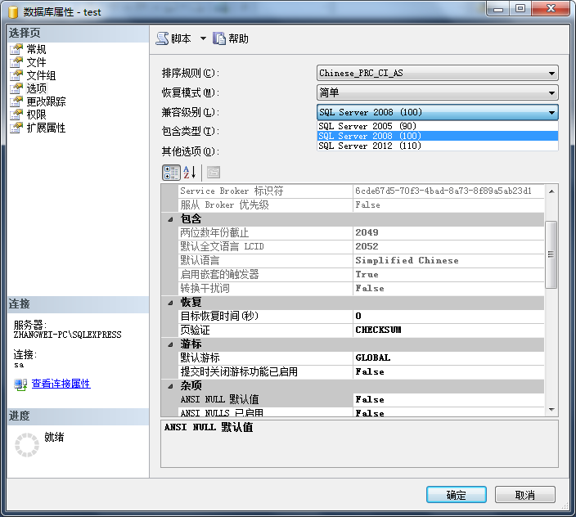Click the connection properties icon

(20, 384)
